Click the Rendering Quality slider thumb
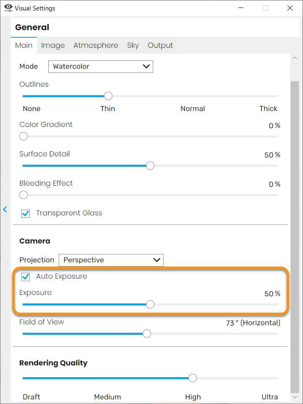The image size is (303, 404). pos(192,378)
